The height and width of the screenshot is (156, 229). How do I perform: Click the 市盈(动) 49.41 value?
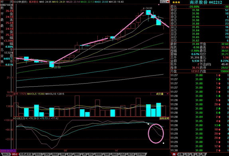[x=225, y=64]
